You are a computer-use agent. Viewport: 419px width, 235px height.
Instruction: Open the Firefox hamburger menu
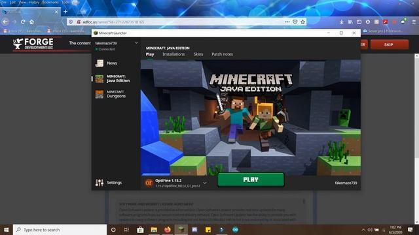(x=414, y=22)
